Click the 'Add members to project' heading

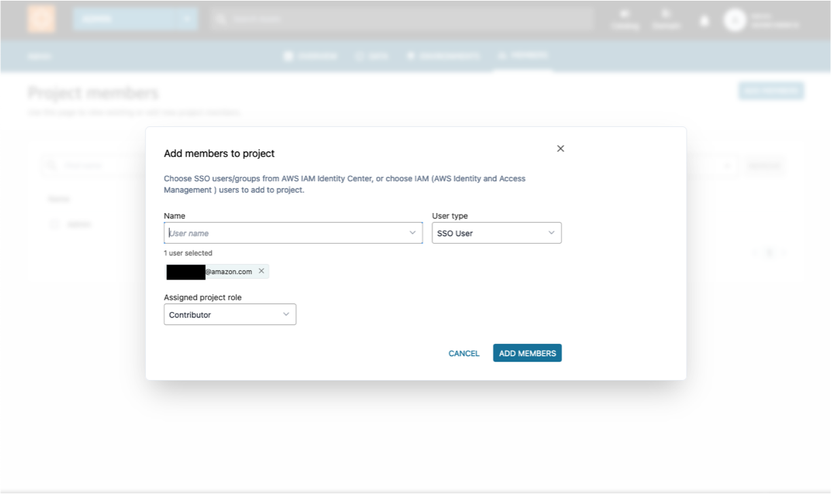click(x=219, y=153)
